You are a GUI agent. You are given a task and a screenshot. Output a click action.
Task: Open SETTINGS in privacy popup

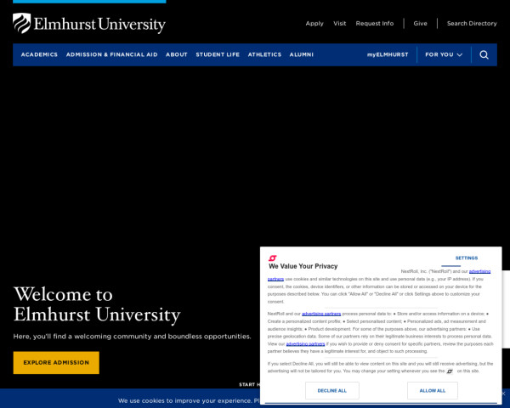click(x=467, y=258)
